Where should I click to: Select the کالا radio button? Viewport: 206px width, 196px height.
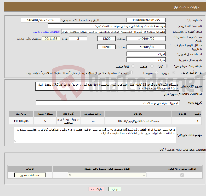click(x=167, y=66)
